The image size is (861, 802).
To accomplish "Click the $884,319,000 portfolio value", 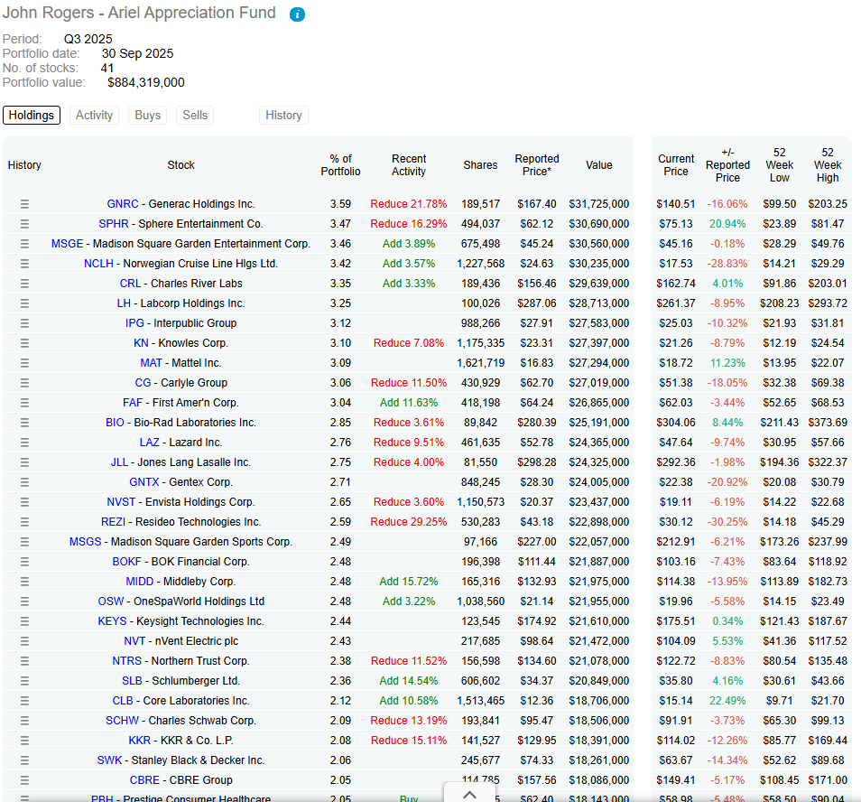I will tap(146, 83).
